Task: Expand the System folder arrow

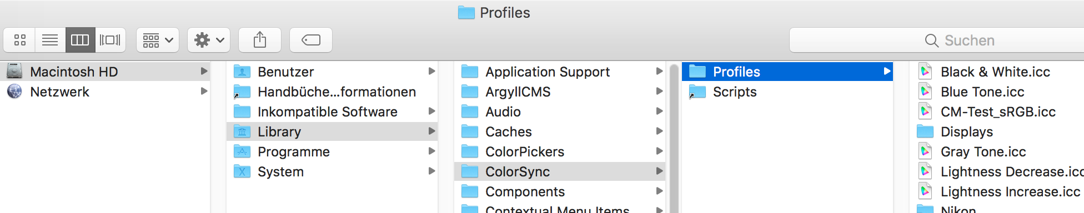Action: (x=431, y=171)
